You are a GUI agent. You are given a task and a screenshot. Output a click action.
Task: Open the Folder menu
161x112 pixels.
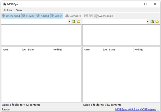click(x=8, y=10)
